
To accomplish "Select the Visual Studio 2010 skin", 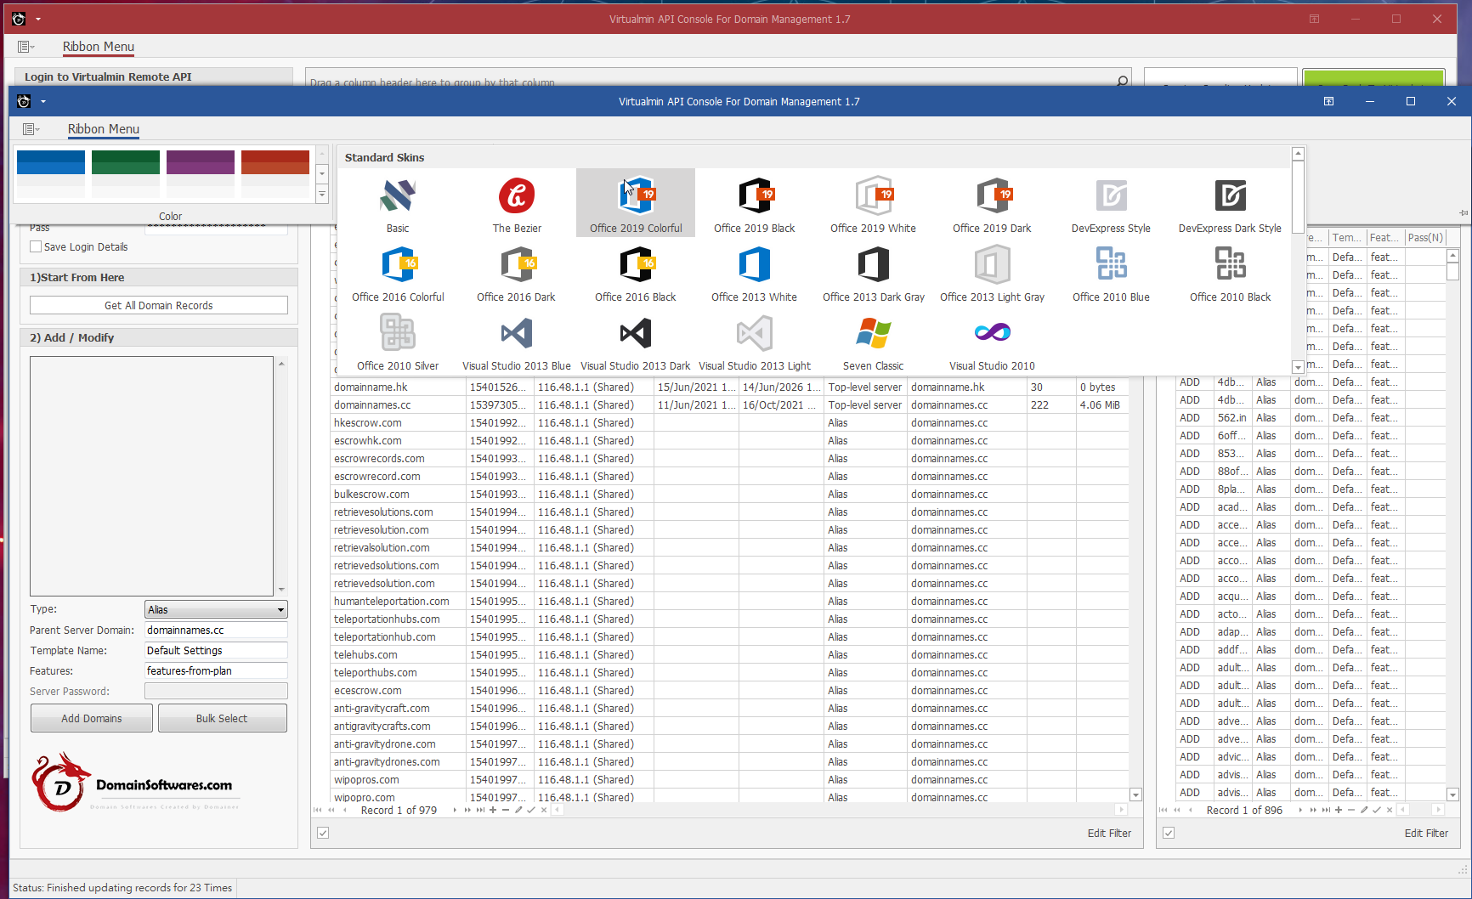I will point(993,341).
